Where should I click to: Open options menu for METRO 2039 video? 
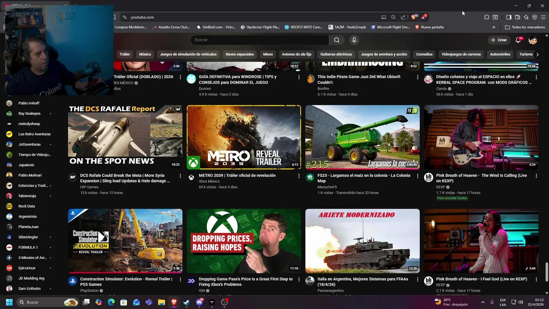pos(299,176)
